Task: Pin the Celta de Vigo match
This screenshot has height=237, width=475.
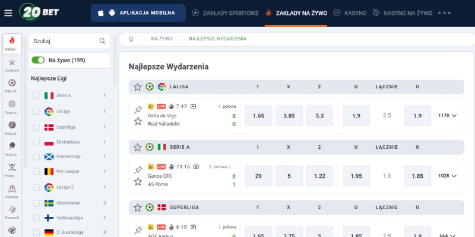Action: (x=138, y=110)
